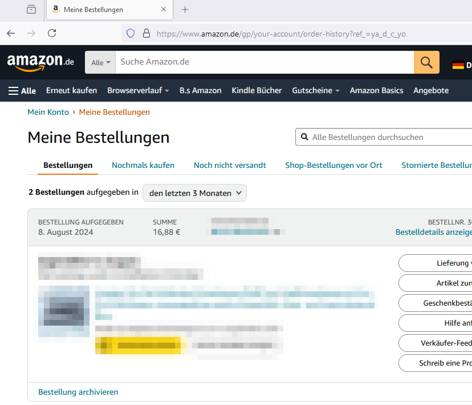
Task: Go to Mein Konto breadcrumb
Action: point(48,112)
